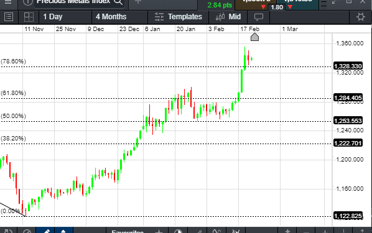The height and width of the screenshot is (233, 372).
Task: Click the teal buy price box
Action: [298, 4]
